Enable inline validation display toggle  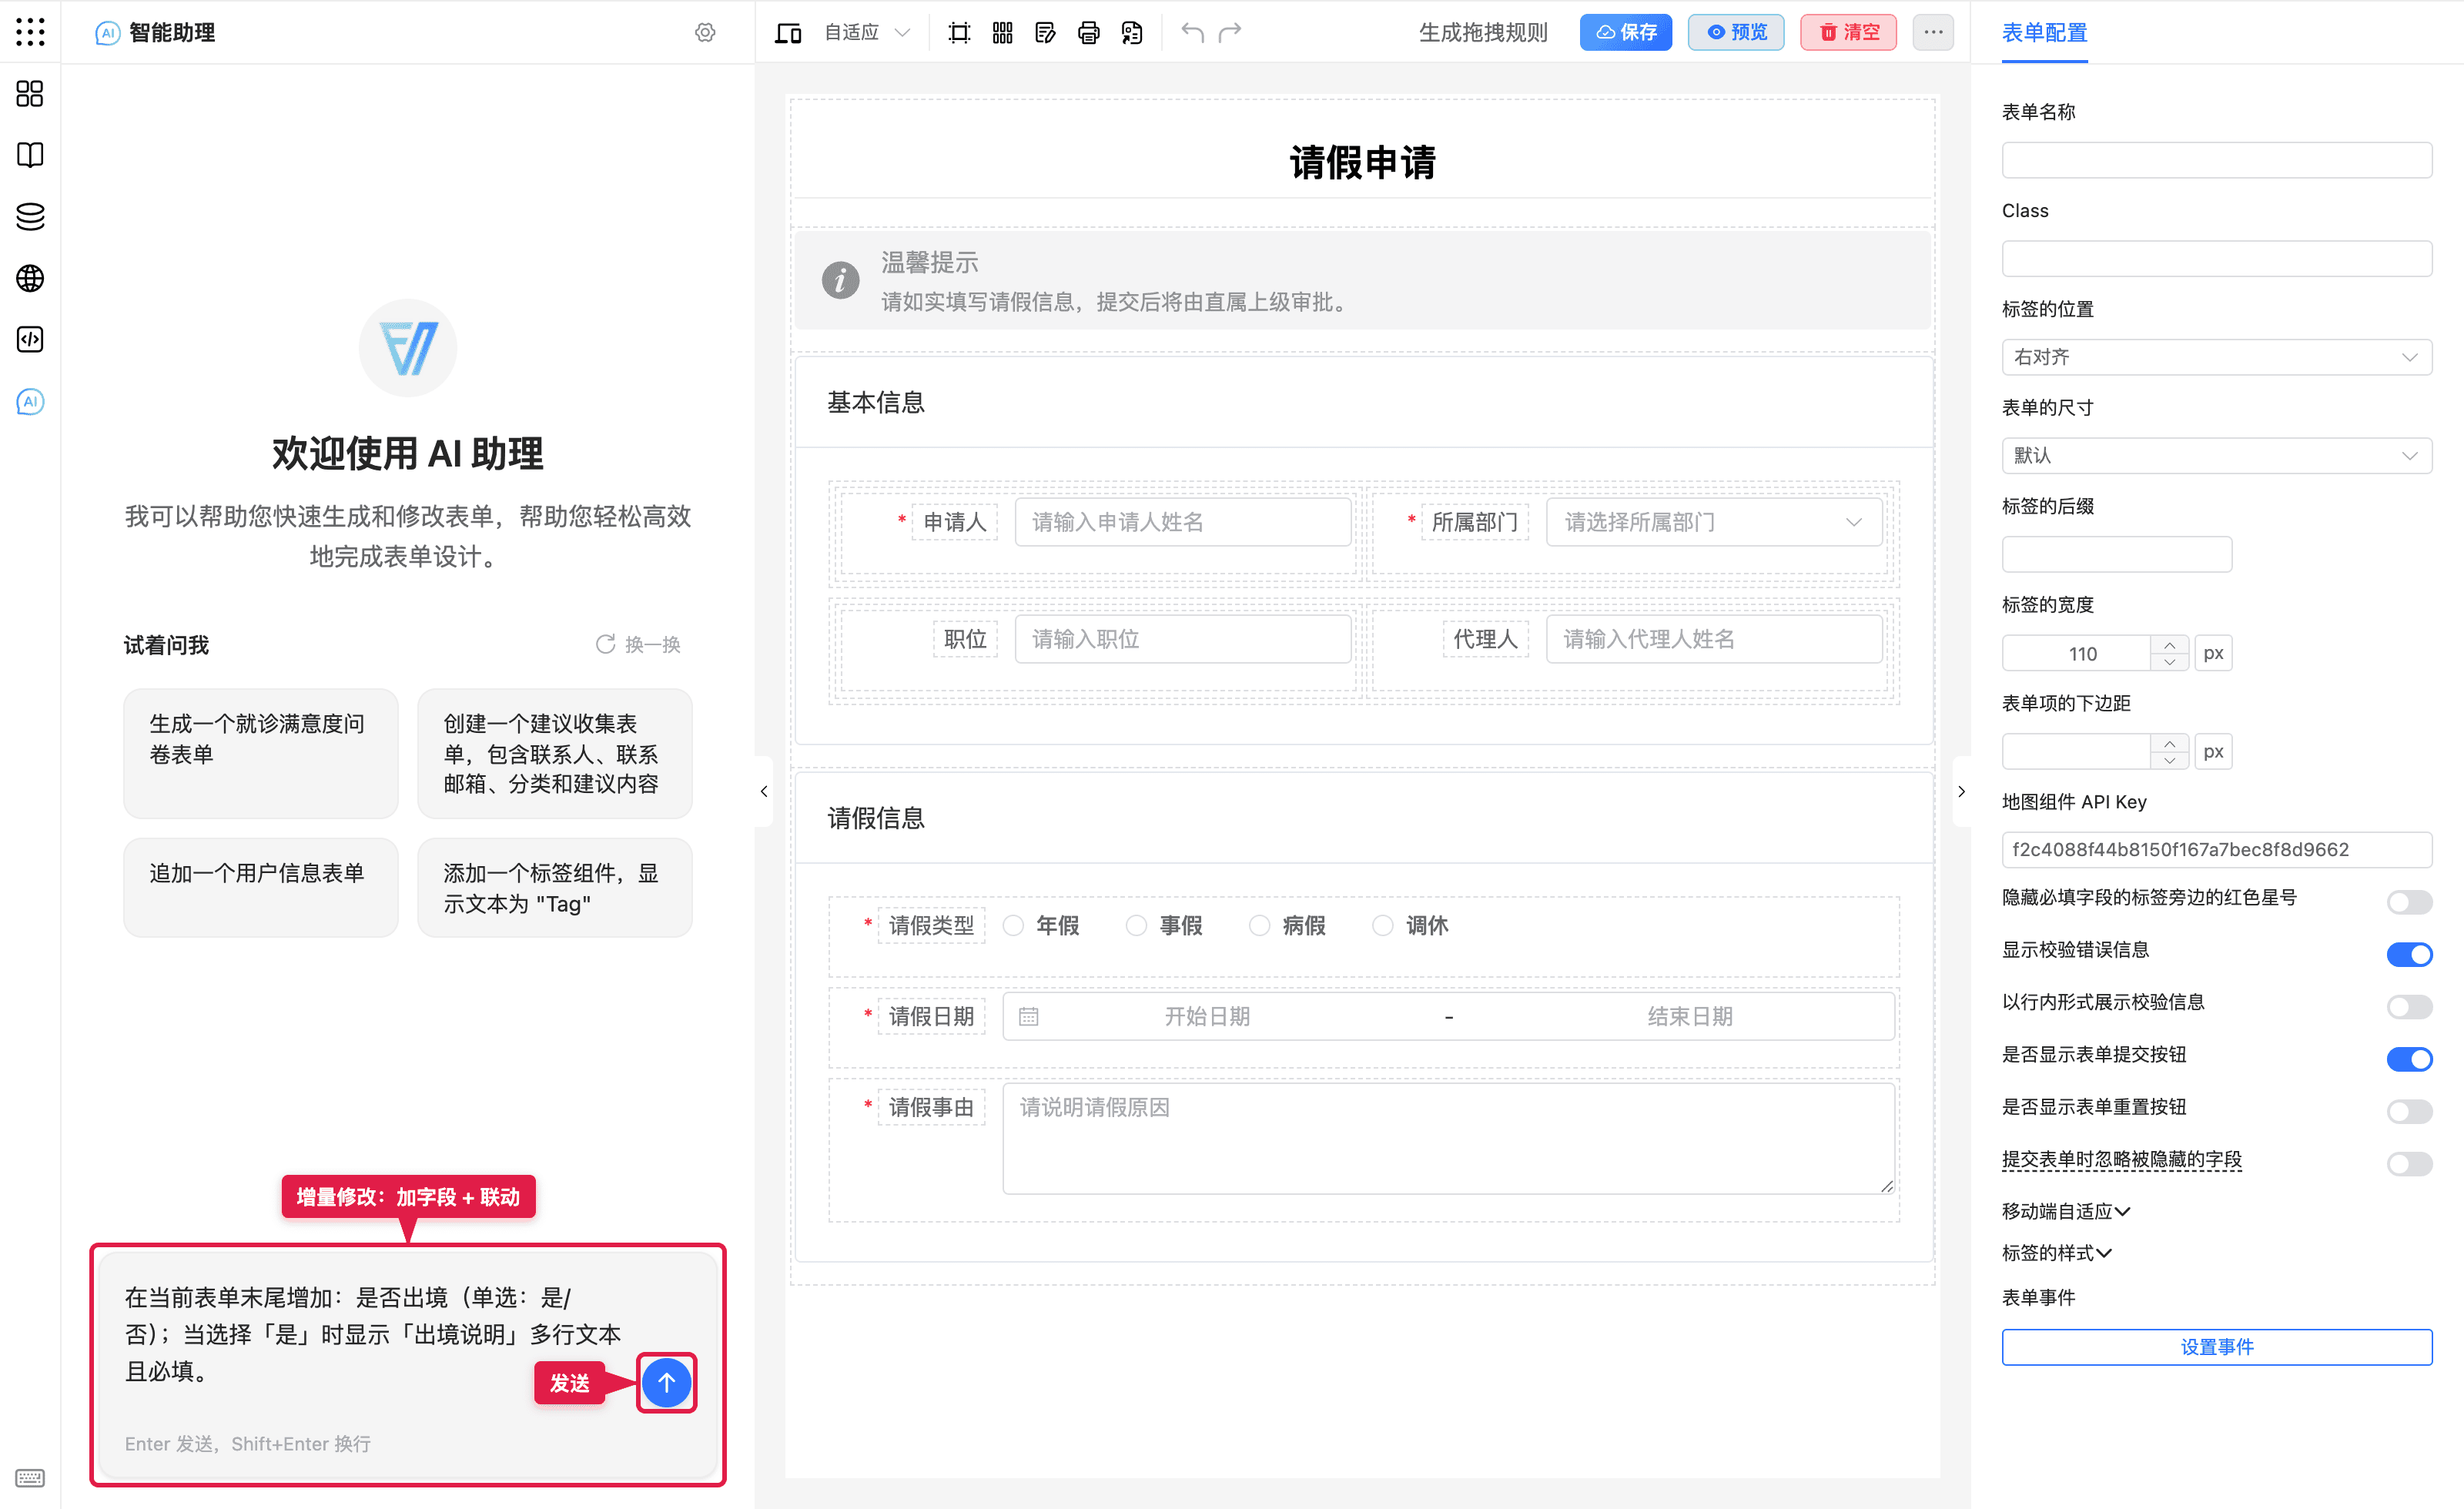(x=2409, y=1007)
